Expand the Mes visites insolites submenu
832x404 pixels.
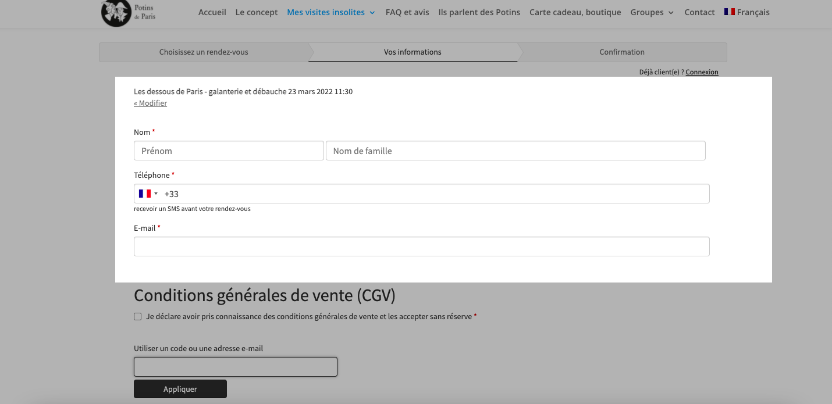click(372, 12)
